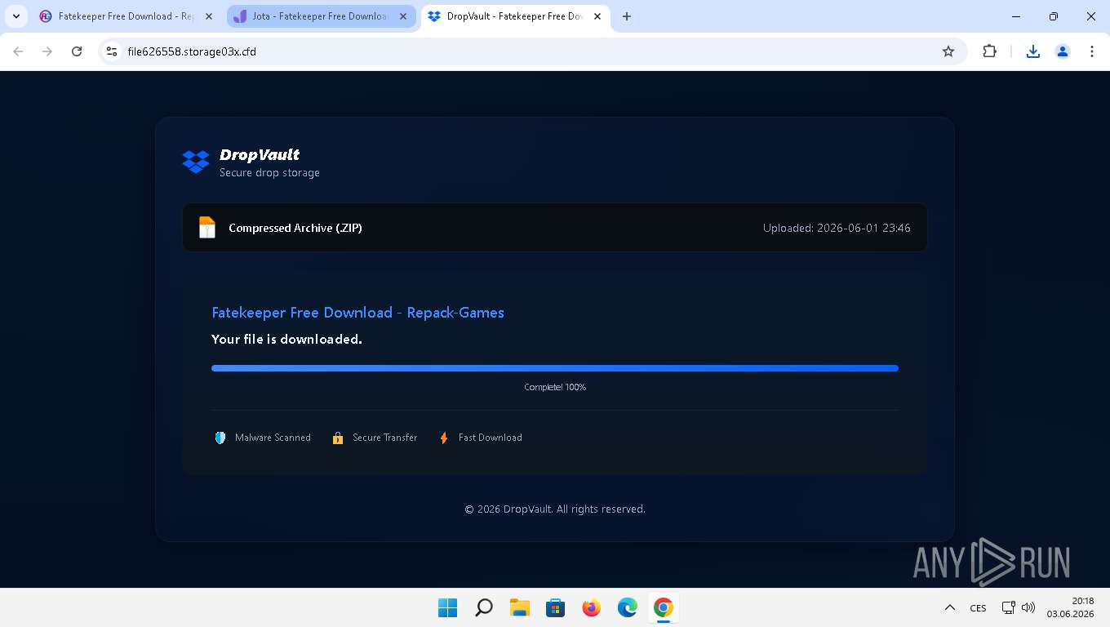Open the Windows Start menu
Viewport: 1110px width, 627px height.
click(x=447, y=607)
